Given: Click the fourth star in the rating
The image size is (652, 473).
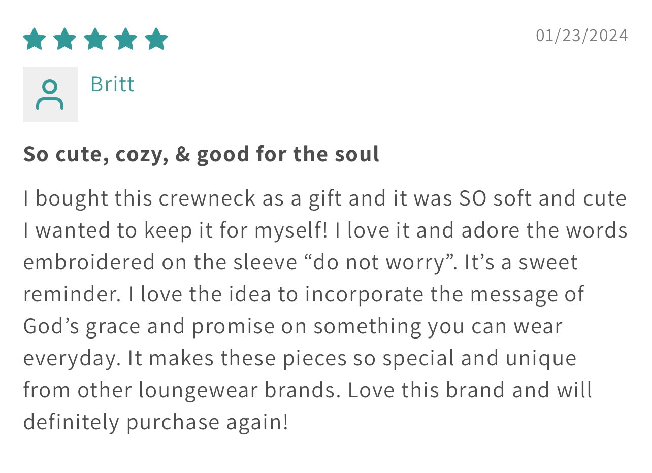Looking at the screenshot, I should 126,39.
